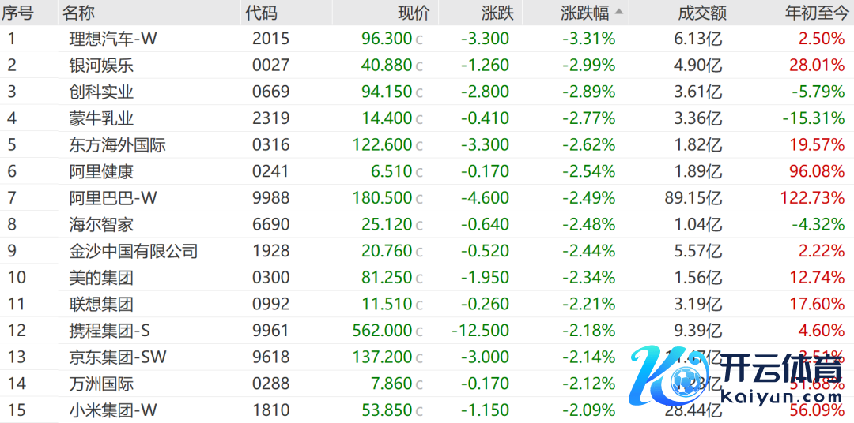Sort by the 成交额 column header
The height and width of the screenshot is (423, 854).
pyautogui.click(x=702, y=12)
